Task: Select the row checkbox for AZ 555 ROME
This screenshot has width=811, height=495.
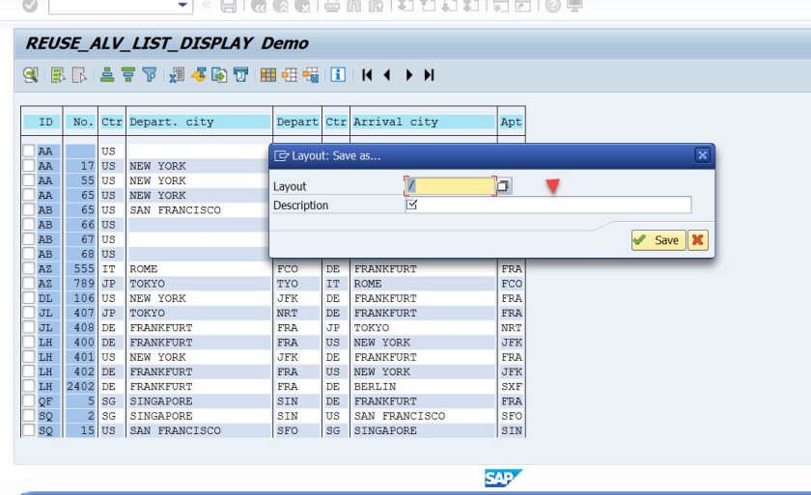Action: tap(28, 269)
